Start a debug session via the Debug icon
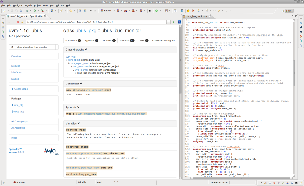 27,11
